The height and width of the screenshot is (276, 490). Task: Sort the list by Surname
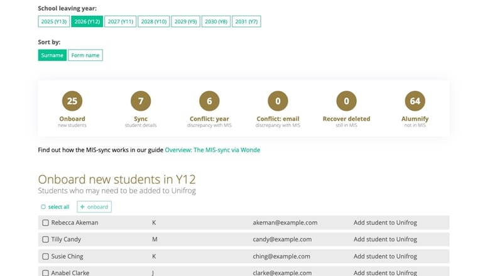point(52,55)
